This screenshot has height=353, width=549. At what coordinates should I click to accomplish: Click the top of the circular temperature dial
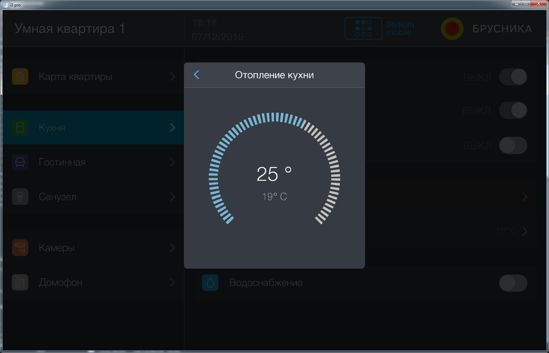click(x=275, y=117)
